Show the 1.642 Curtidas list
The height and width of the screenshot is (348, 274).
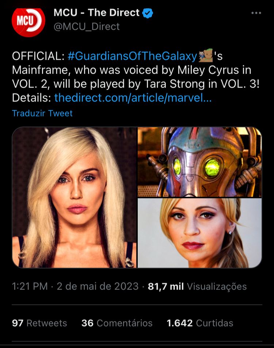pyautogui.click(x=200, y=323)
